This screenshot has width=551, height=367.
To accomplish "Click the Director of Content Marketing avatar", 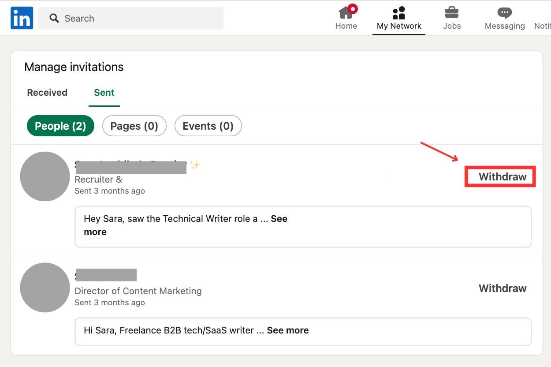I will (x=45, y=288).
